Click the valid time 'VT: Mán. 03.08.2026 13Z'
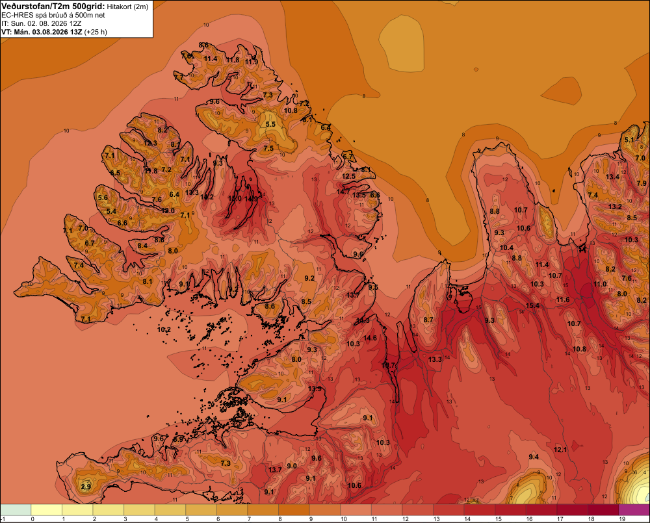 point(42,32)
